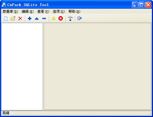Click the new blank document icon
The image size is (153, 117).
(x=6, y=18)
